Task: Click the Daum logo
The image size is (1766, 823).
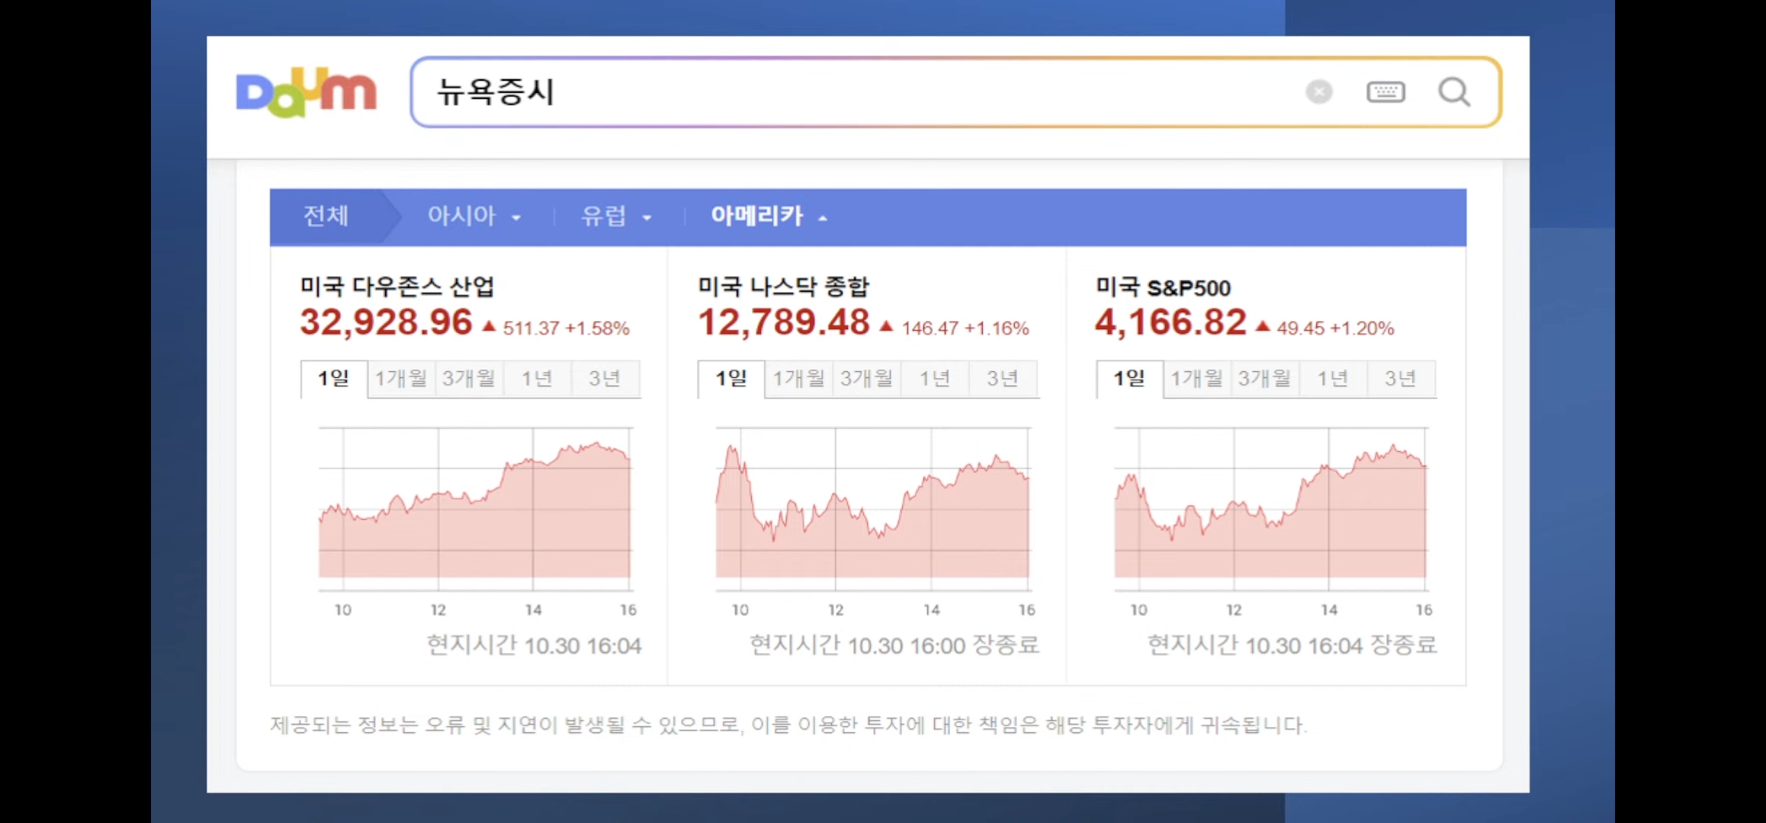Action: [x=307, y=91]
